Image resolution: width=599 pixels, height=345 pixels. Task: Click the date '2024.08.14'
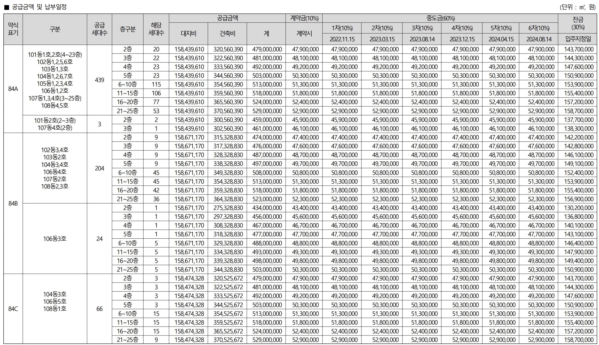539,39
